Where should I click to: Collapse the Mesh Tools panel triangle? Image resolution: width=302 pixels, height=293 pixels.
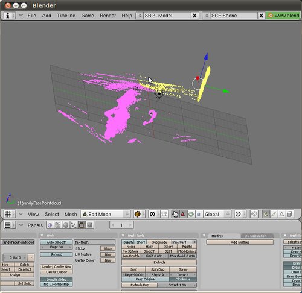pyautogui.click(x=123, y=235)
